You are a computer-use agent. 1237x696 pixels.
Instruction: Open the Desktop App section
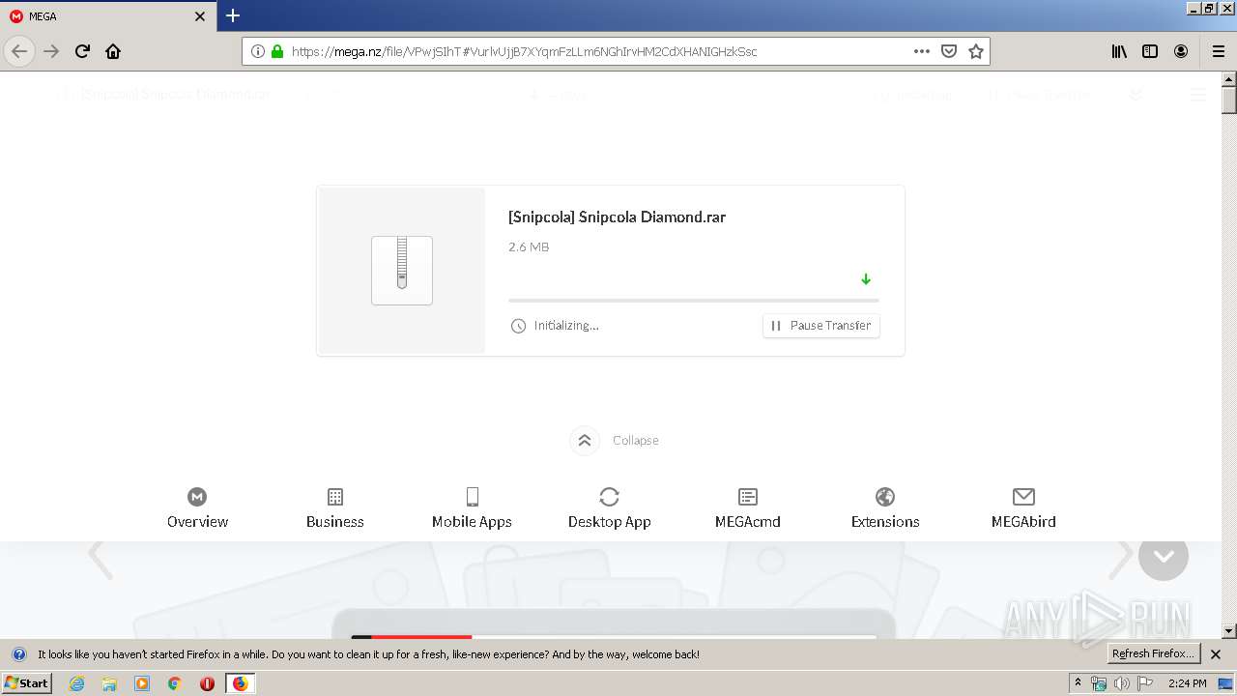(x=610, y=508)
